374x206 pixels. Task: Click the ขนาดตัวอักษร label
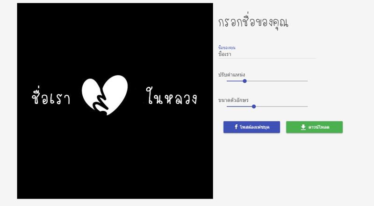point(233,100)
